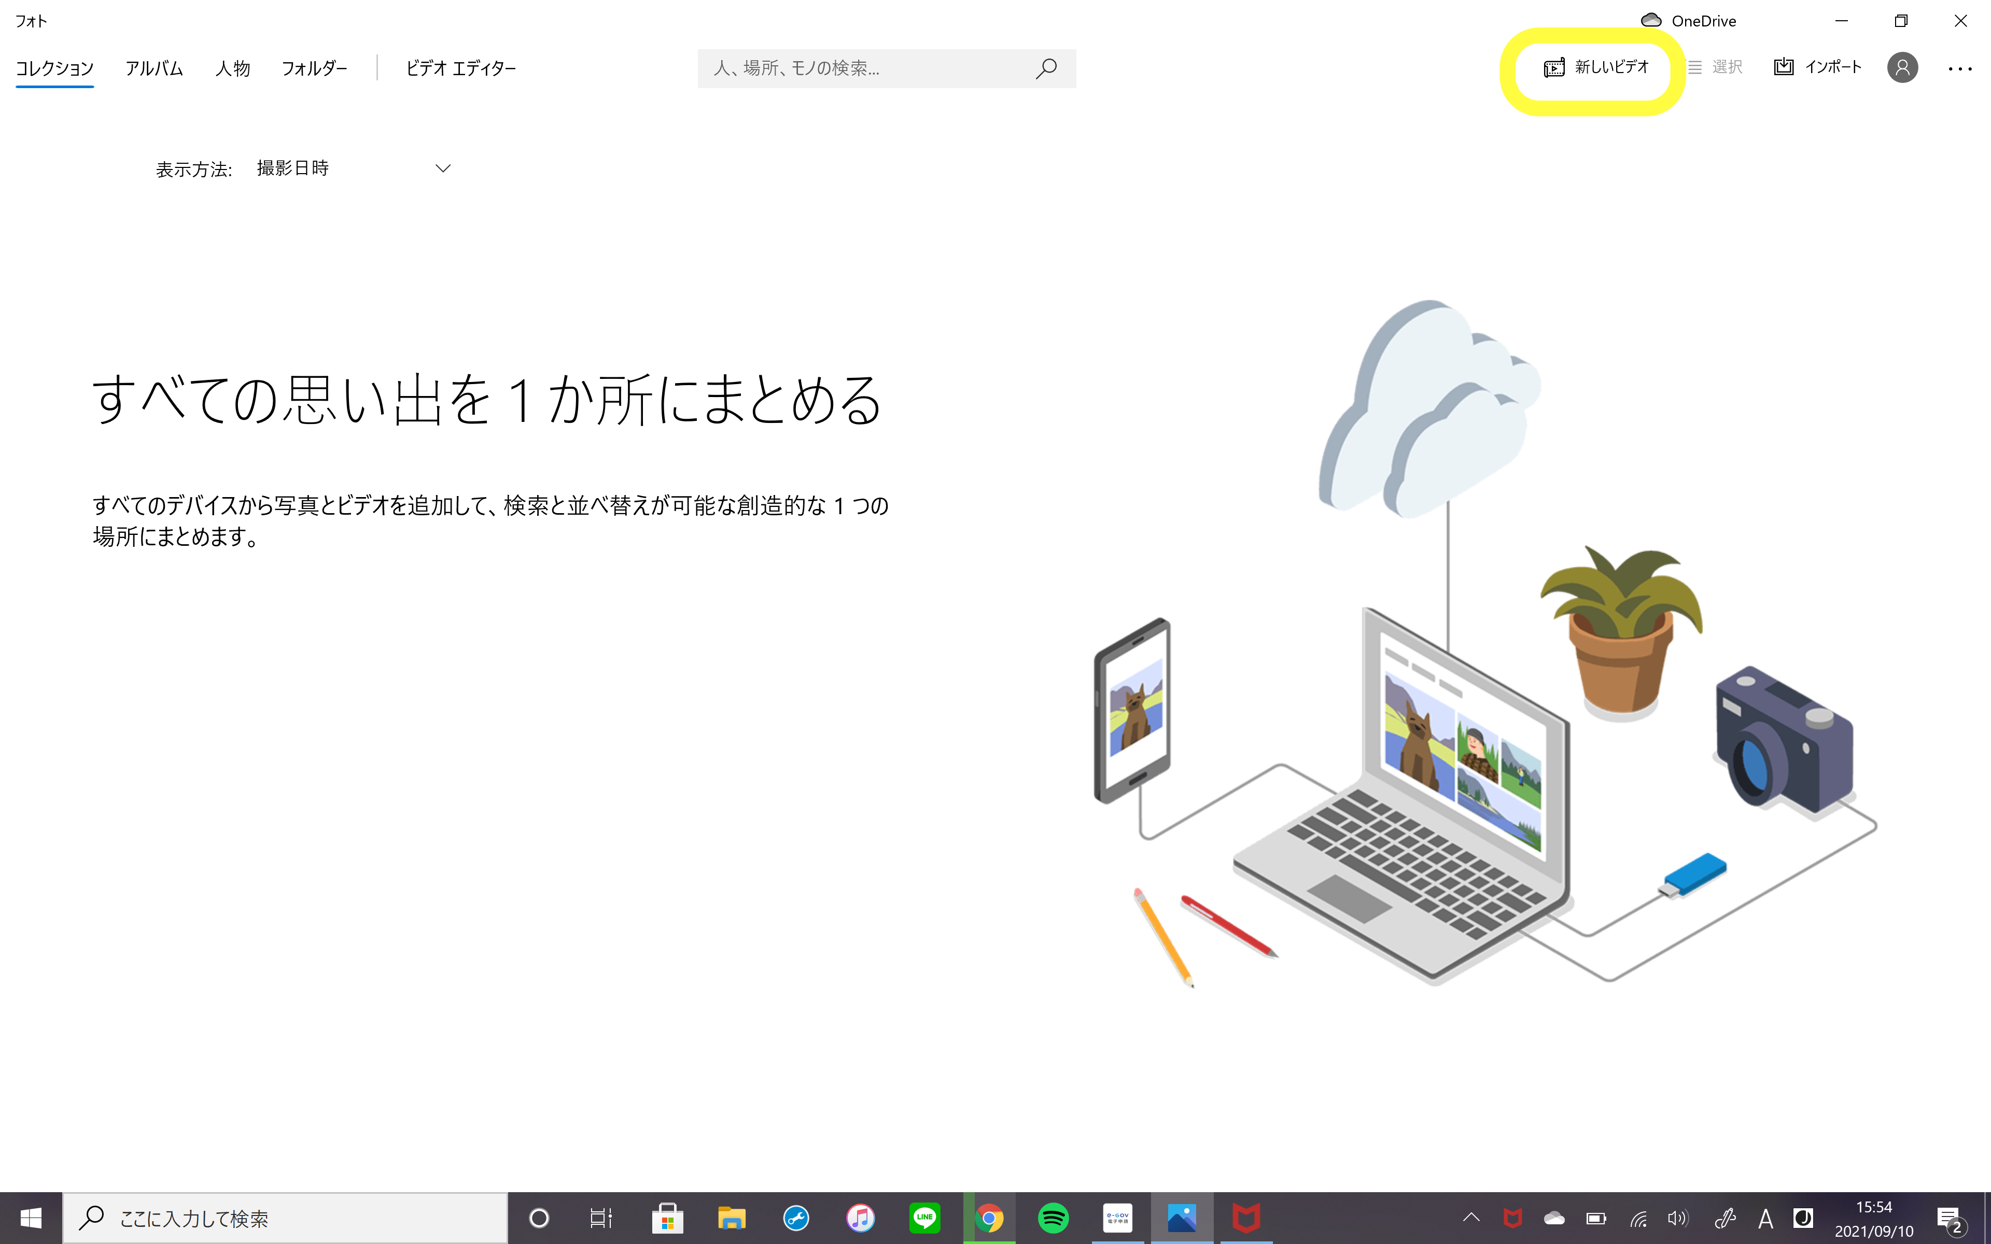The width and height of the screenshot is (1991, 1244).
Task: Click the search magnifier icon
Action: coord(1046,68)
